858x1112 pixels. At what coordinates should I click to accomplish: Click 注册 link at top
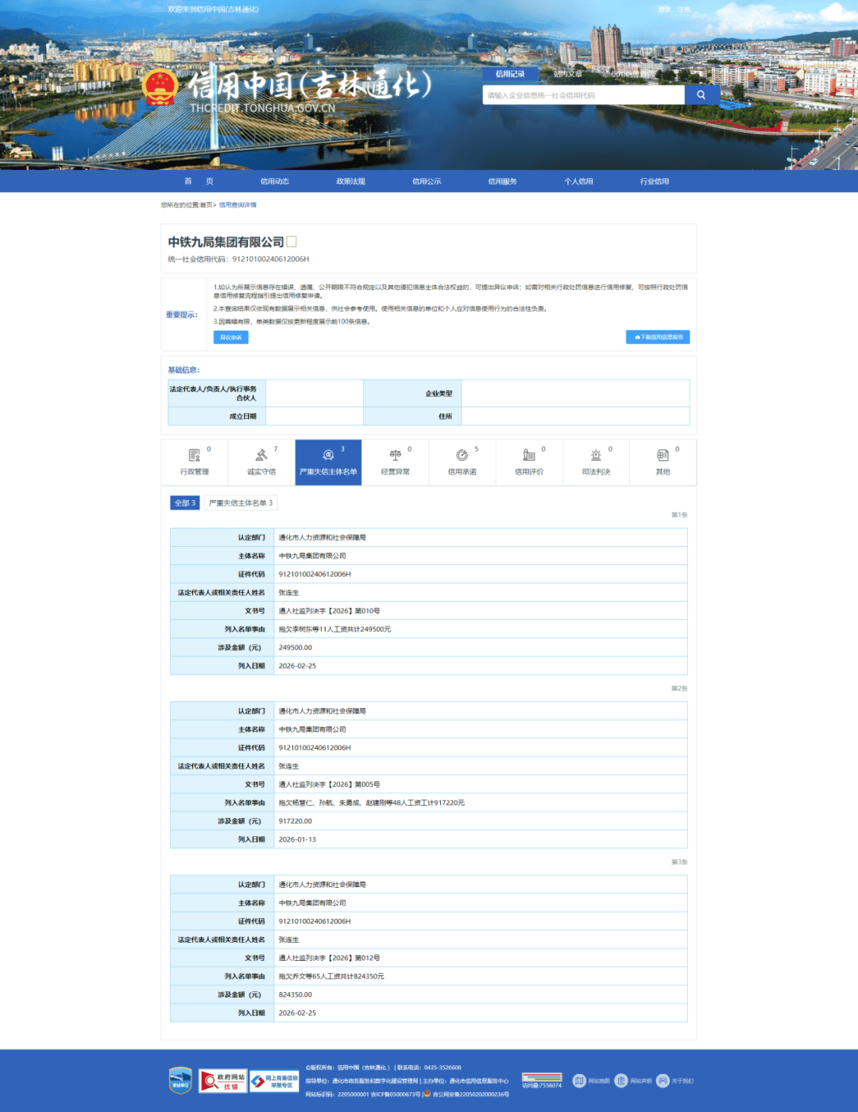[683, 10]
